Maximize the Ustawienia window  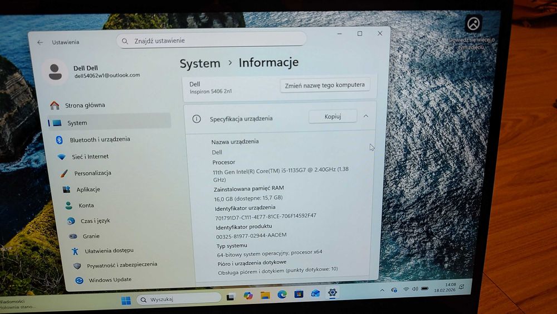tap(360, 33)
